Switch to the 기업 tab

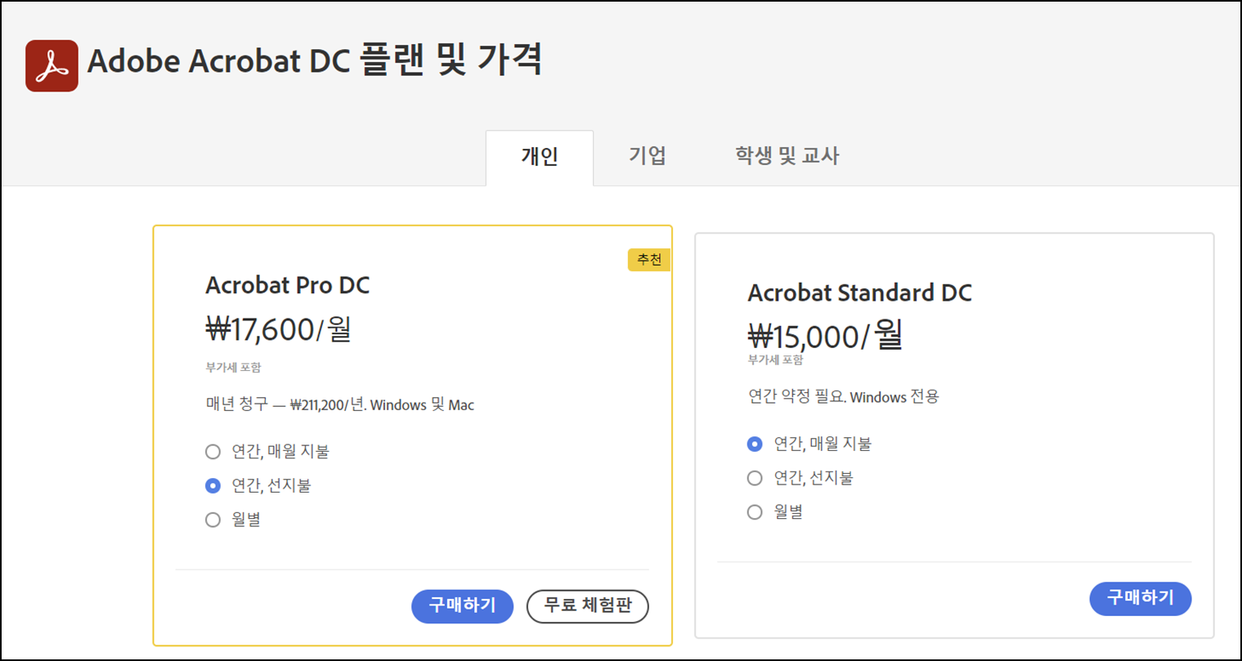pyautogui.click(x=648, y=156)
